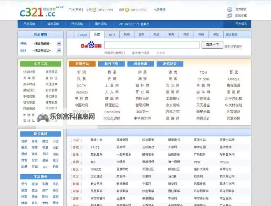Viewport: 271px width, 206px height.
Task: Open the CCTV site link
Action: (x=81, y=86)
